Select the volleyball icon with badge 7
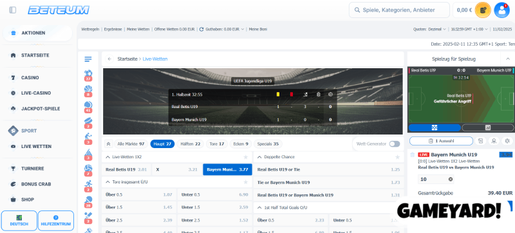The image size is (515, 233). tap(88, 170)
